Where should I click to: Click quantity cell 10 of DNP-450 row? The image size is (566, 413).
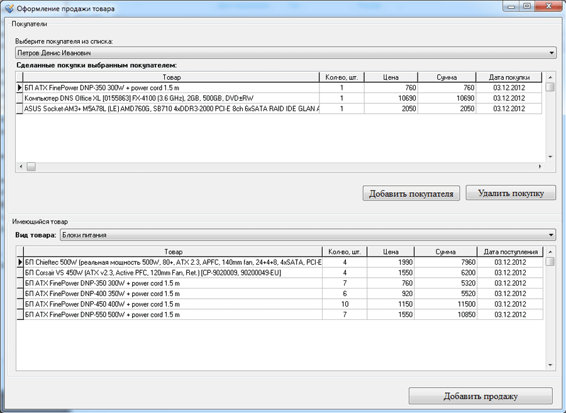[x=345, y=304]
